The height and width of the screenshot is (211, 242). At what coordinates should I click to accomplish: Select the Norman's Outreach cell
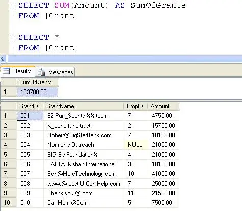[84, 145]
